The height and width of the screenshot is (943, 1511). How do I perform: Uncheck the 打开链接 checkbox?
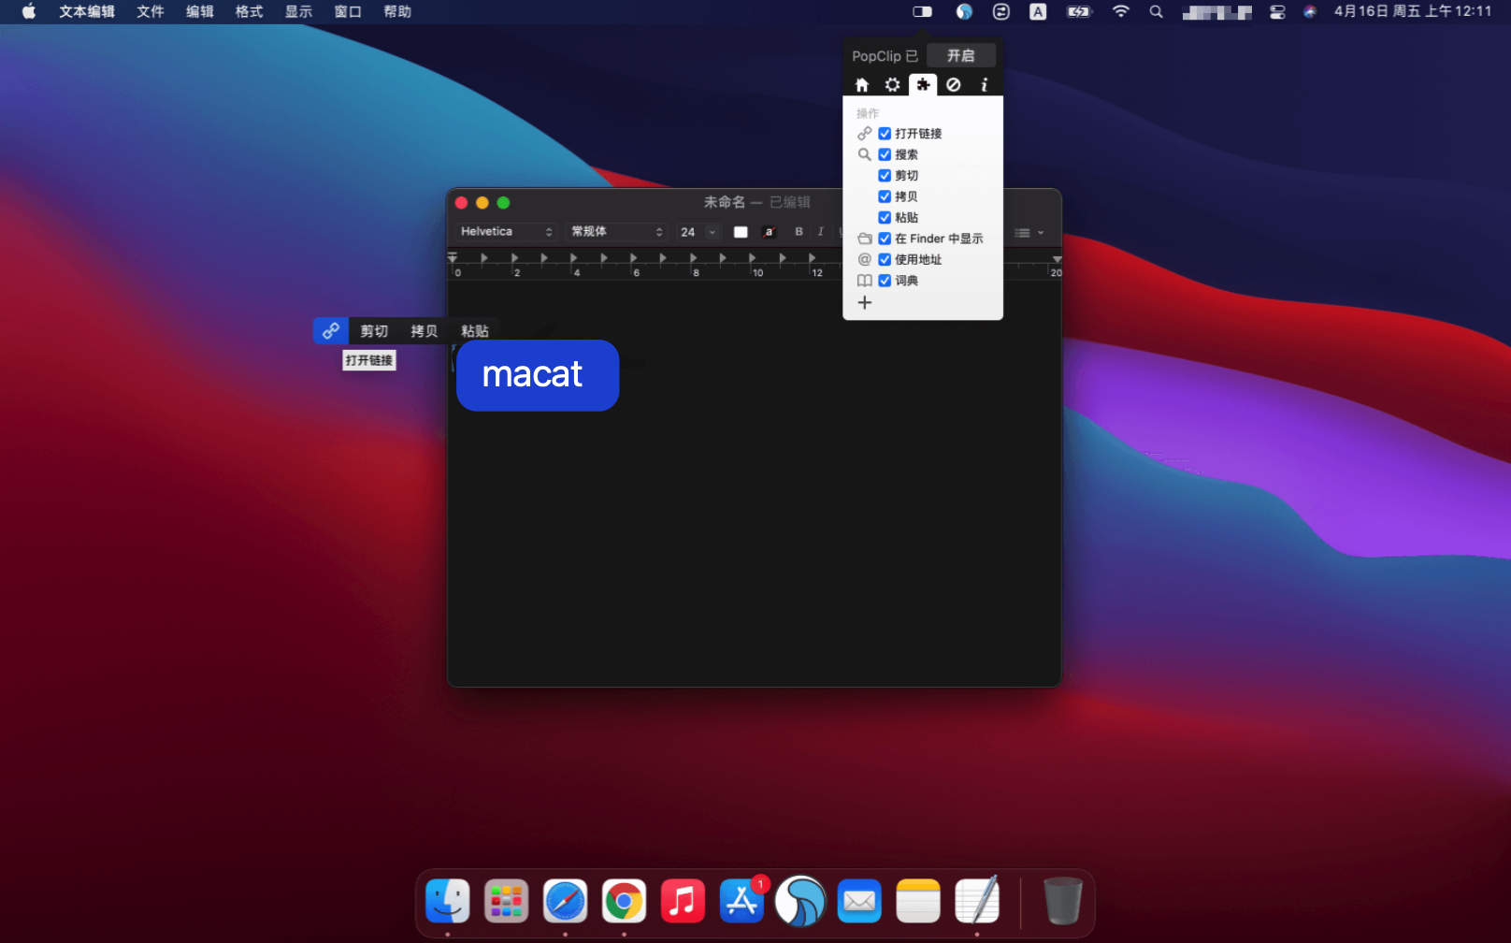click(x=885, y=134)
